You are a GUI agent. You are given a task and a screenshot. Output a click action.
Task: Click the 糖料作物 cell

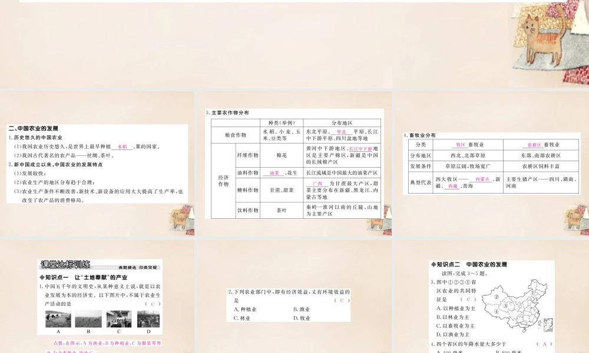tap(248, 190)
